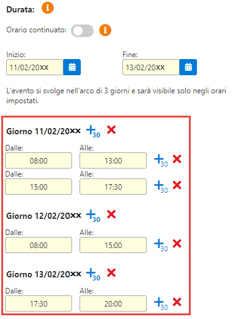
Task: Add a time slot to Giorno 12/02
Action: point(93,216)
